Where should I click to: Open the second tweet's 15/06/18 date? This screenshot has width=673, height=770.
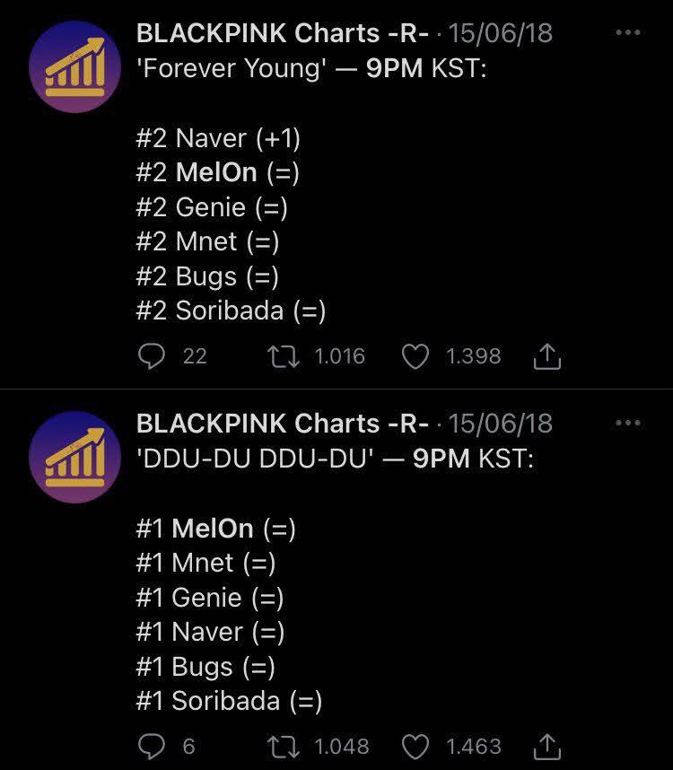click(500, 424)
